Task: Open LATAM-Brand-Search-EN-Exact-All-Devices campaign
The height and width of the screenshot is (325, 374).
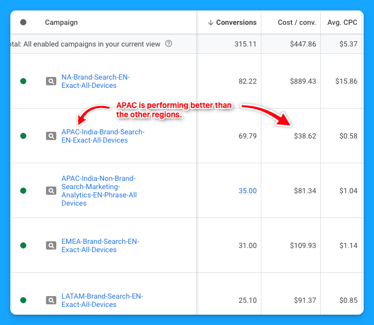Action: pyautogui.click(x=102, y=300)
